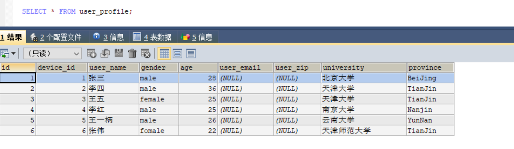Select the cell YunNan
This screenshot has width=514, height=149.
pyautogui.click(x=431, y=120)
